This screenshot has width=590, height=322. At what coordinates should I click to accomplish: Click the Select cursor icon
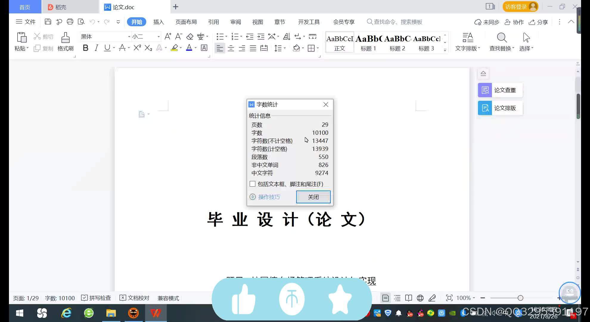(526, 38)
